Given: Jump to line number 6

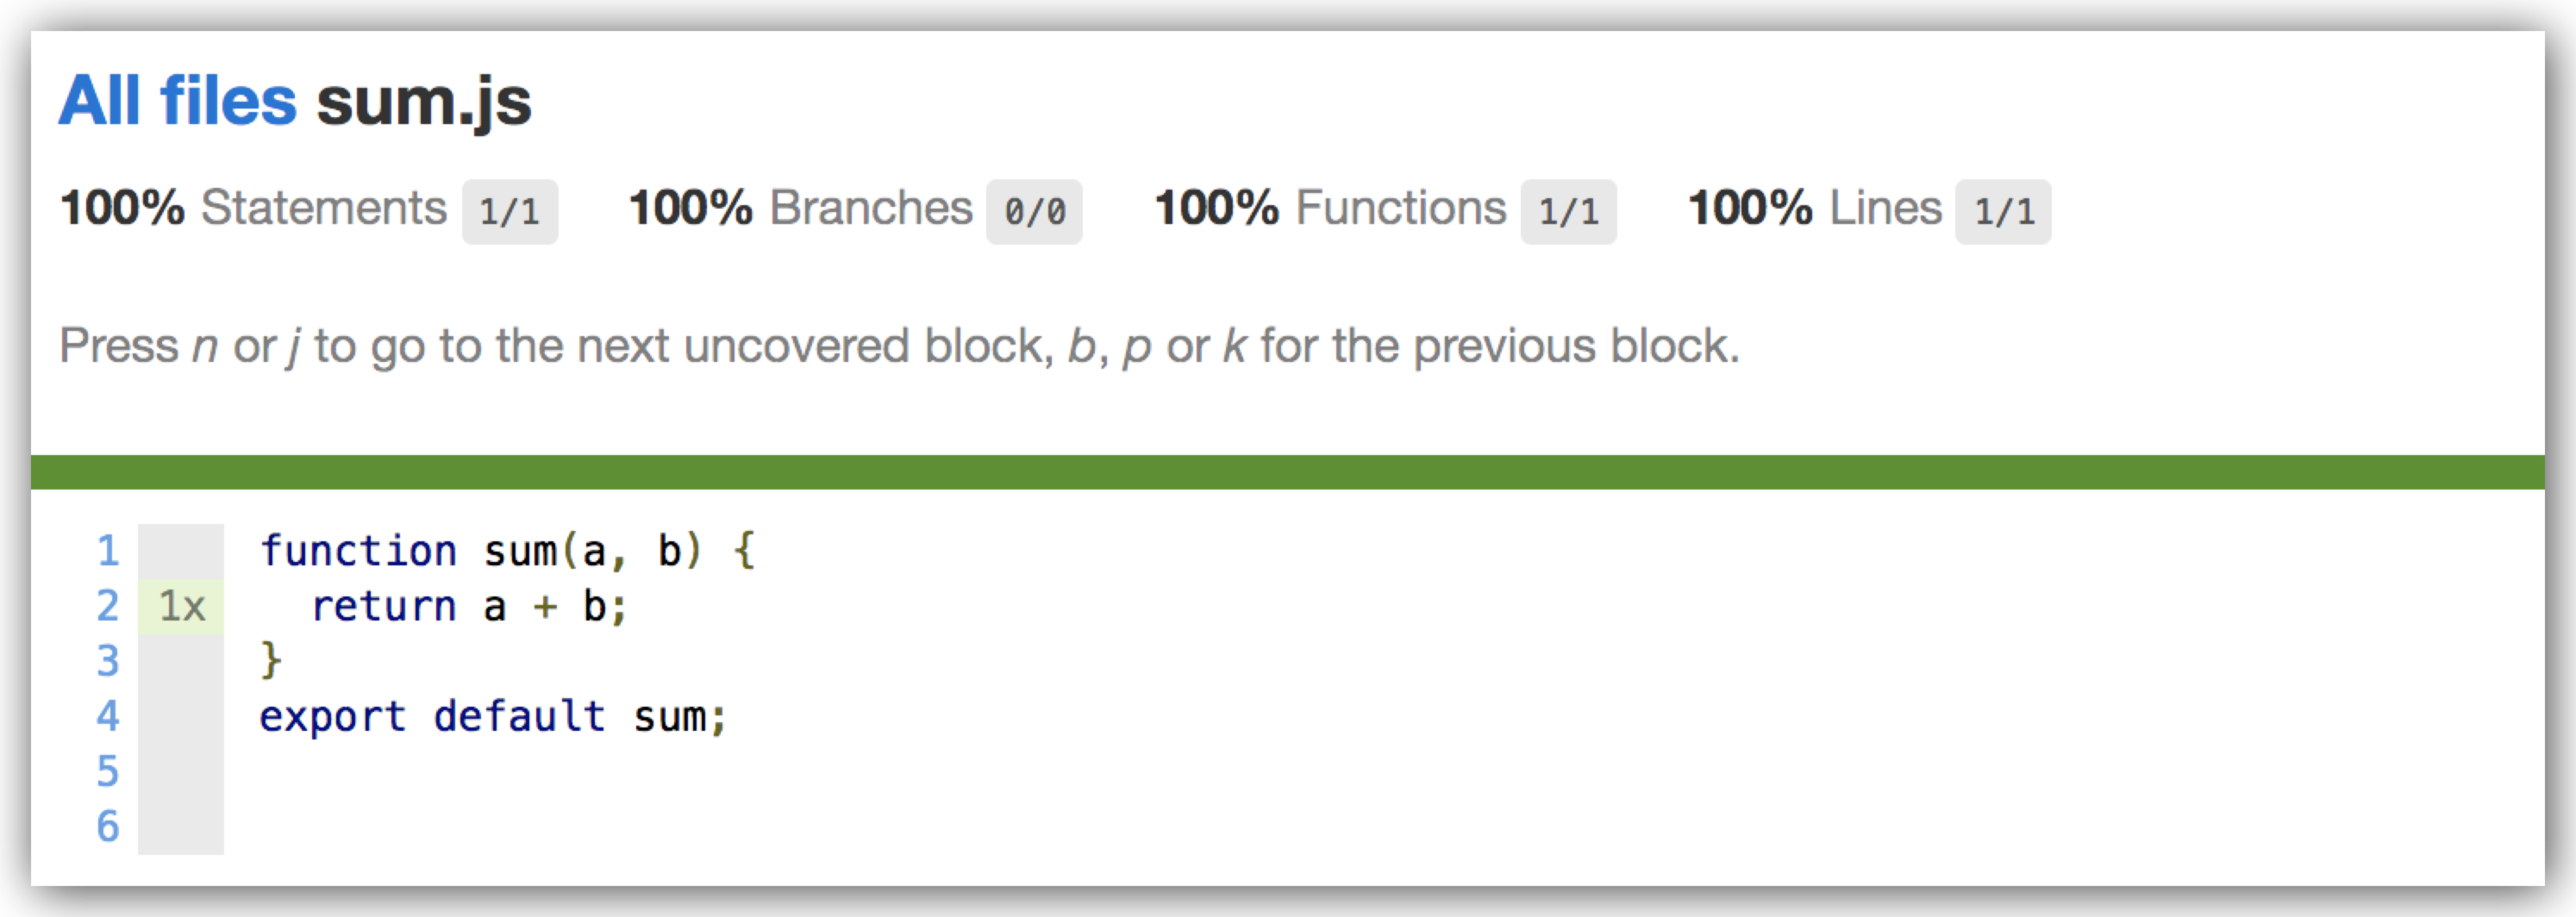Looking at the screenshot, I should (108, 826).
